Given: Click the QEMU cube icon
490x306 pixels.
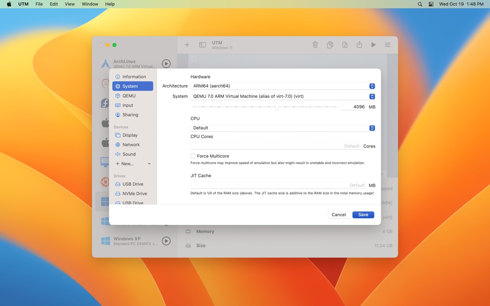Looking at the screenshot, I should [x=118, y=96].
